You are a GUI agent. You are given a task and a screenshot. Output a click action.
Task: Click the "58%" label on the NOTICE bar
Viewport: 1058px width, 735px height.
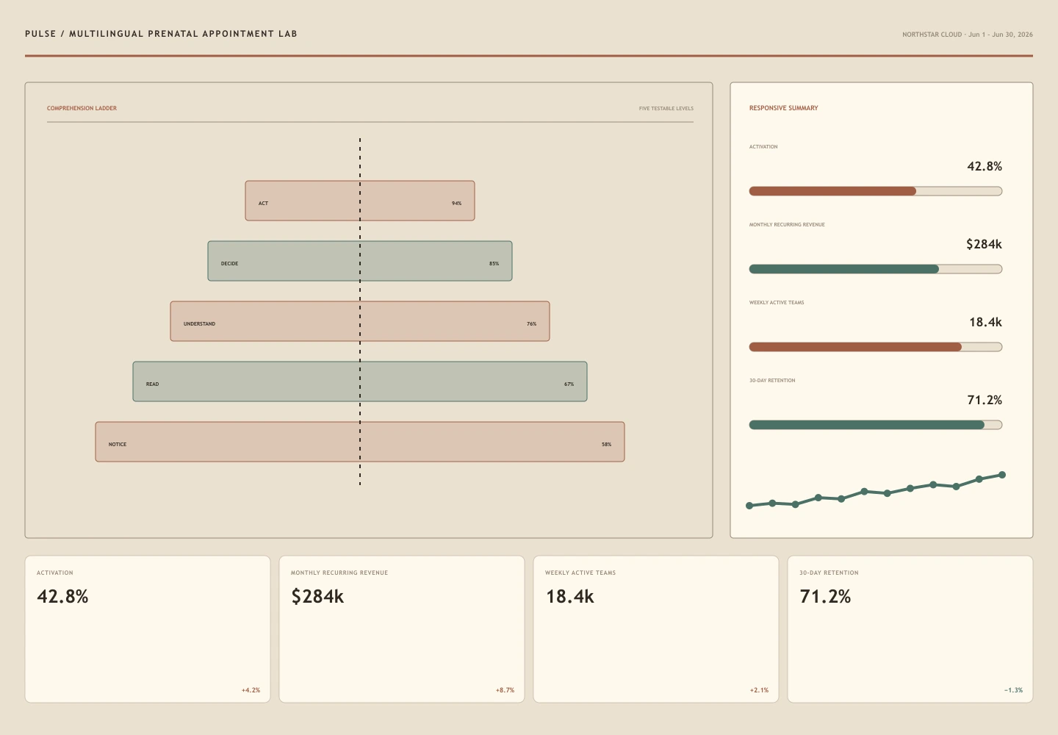[x=607, y=445]
